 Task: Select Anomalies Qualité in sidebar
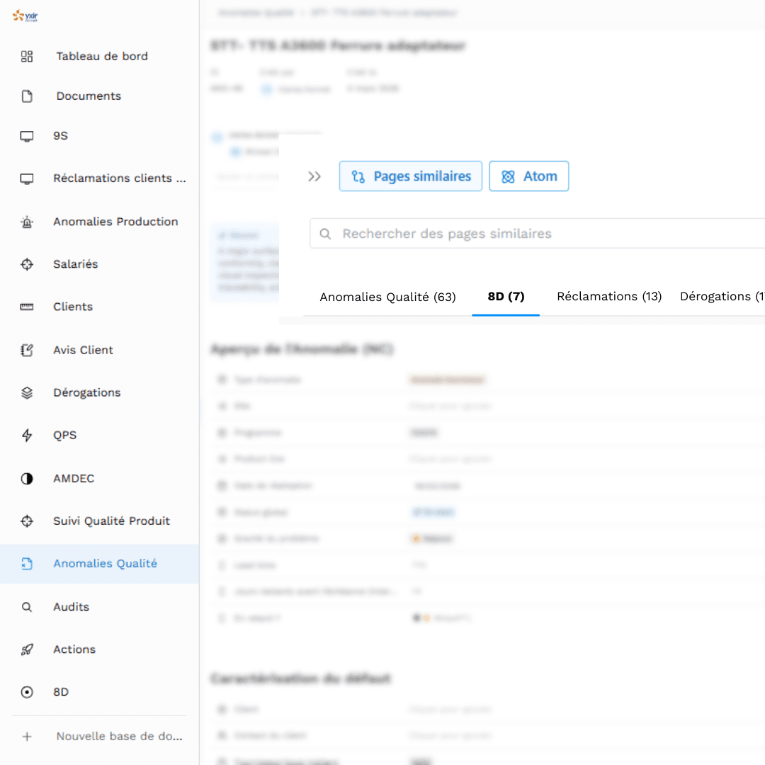click(x=100, y=564)
